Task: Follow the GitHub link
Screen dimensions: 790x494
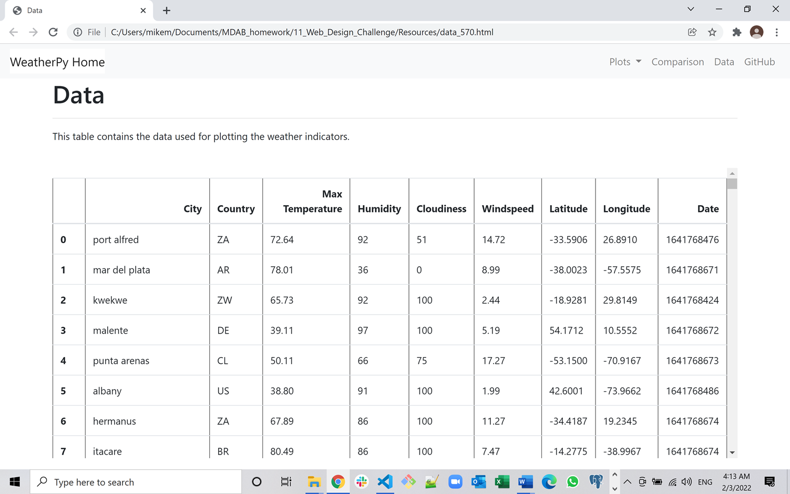Action: [759, 62]
